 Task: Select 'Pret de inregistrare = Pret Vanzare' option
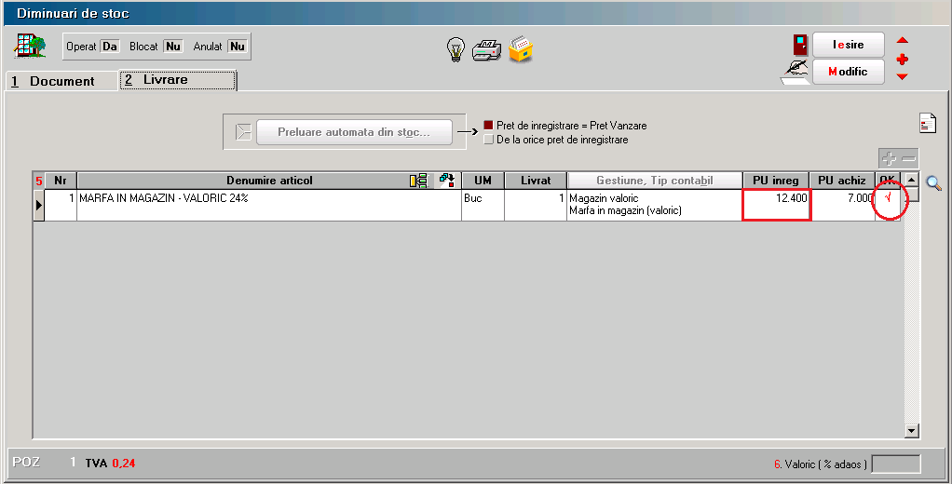point(488,126)
